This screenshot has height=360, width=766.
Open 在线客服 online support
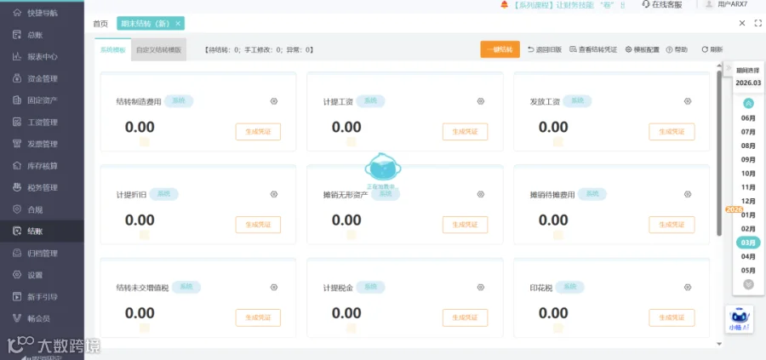pos(662,5)
